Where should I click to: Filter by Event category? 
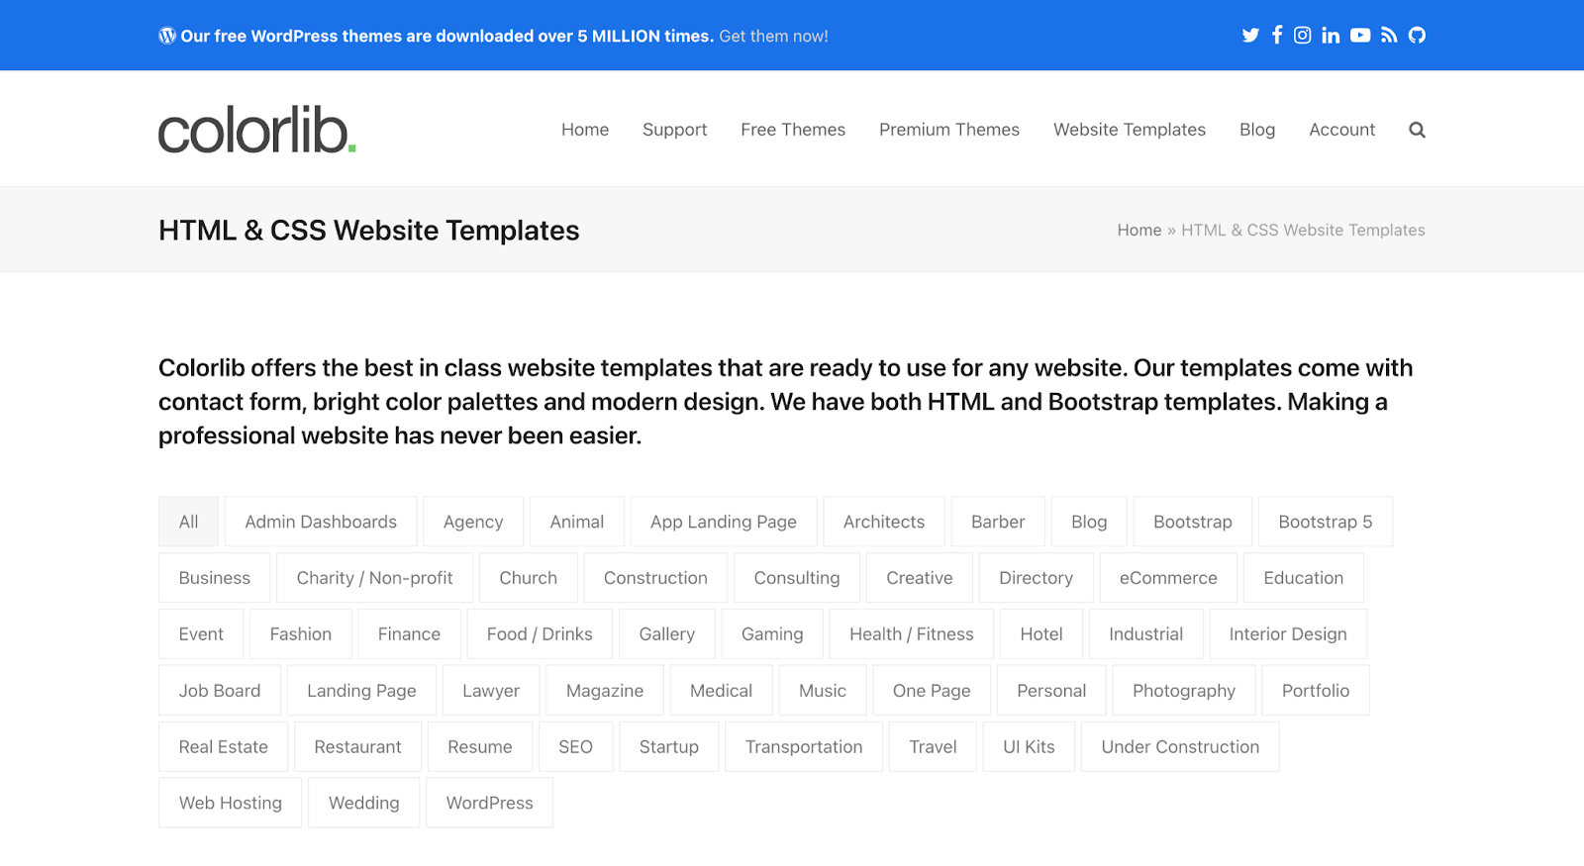(x=201, y=634)
